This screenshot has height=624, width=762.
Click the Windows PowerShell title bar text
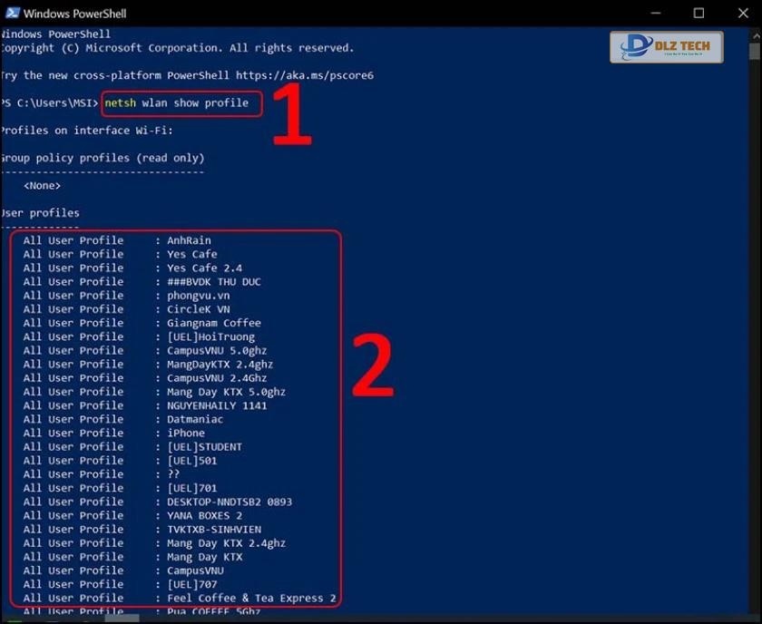pyautogui.click(x=73, y=14)
